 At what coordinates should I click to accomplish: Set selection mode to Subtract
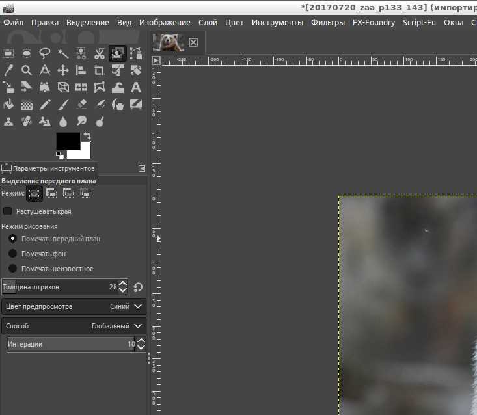point(68,193)
